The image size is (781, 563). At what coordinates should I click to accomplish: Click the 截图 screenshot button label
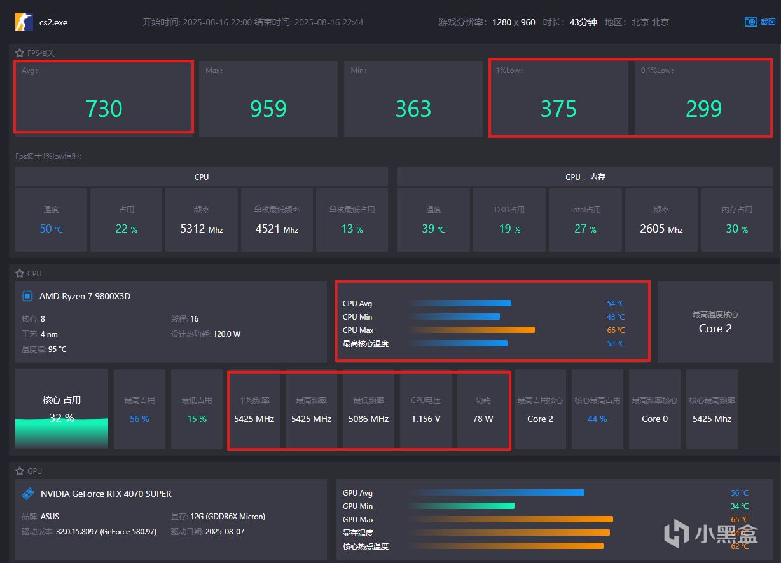pos(768,22)
